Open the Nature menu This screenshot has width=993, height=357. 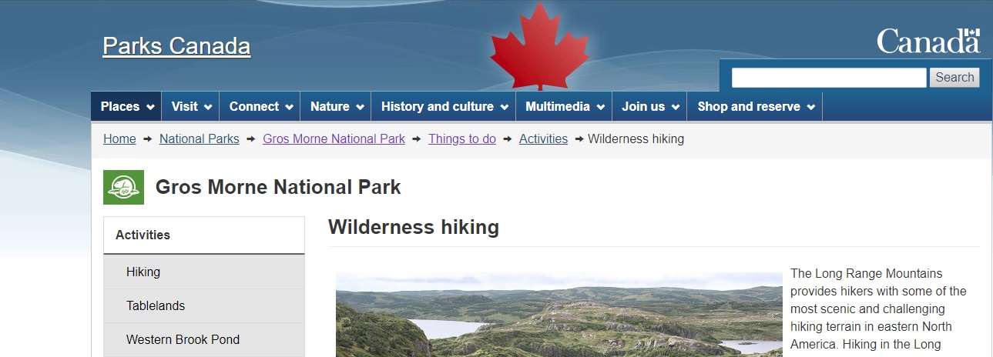(336, 107)
